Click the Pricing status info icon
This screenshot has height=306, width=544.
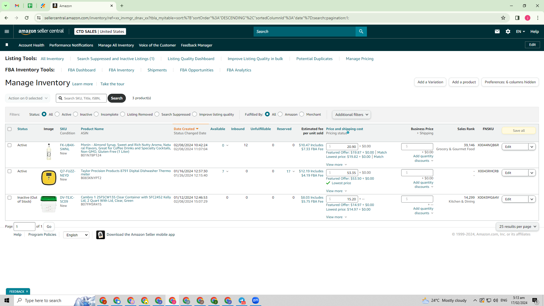click(x=348, y=133)
